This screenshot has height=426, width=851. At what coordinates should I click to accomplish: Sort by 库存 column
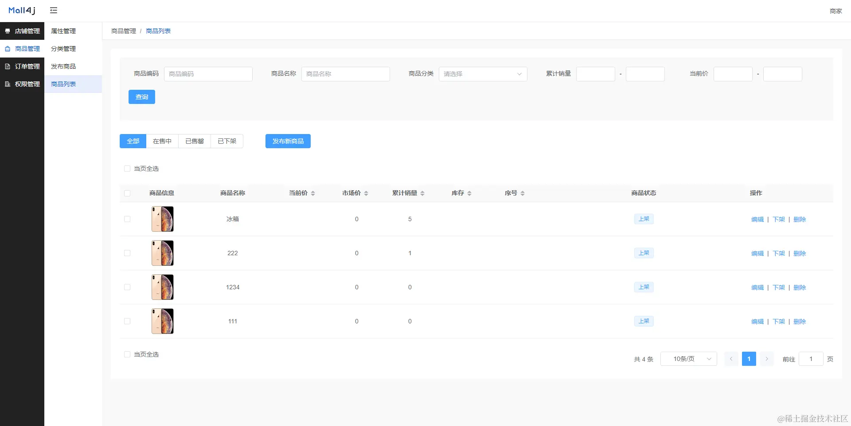pos(469,193)
